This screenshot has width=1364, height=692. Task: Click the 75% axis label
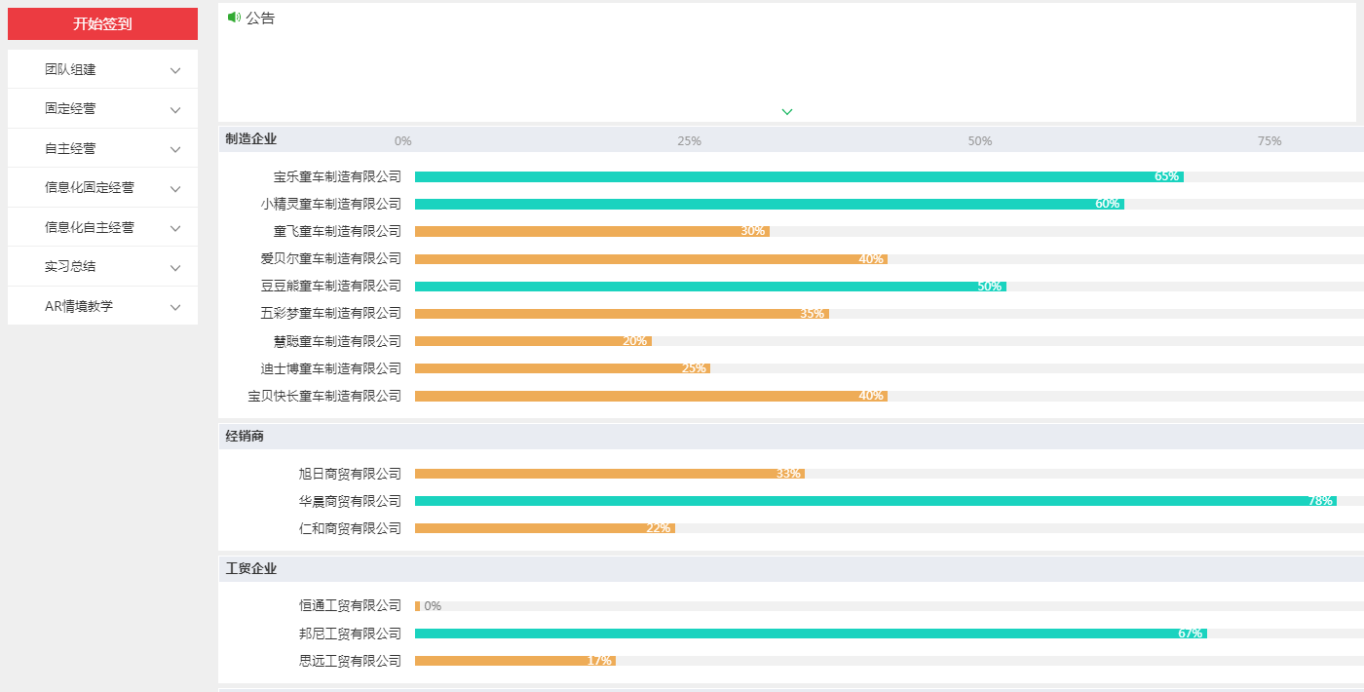pyautogui.click(x=1269, y=141)
